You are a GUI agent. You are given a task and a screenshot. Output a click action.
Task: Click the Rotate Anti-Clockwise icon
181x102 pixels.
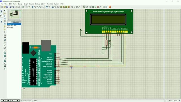(x=1, y=13)
